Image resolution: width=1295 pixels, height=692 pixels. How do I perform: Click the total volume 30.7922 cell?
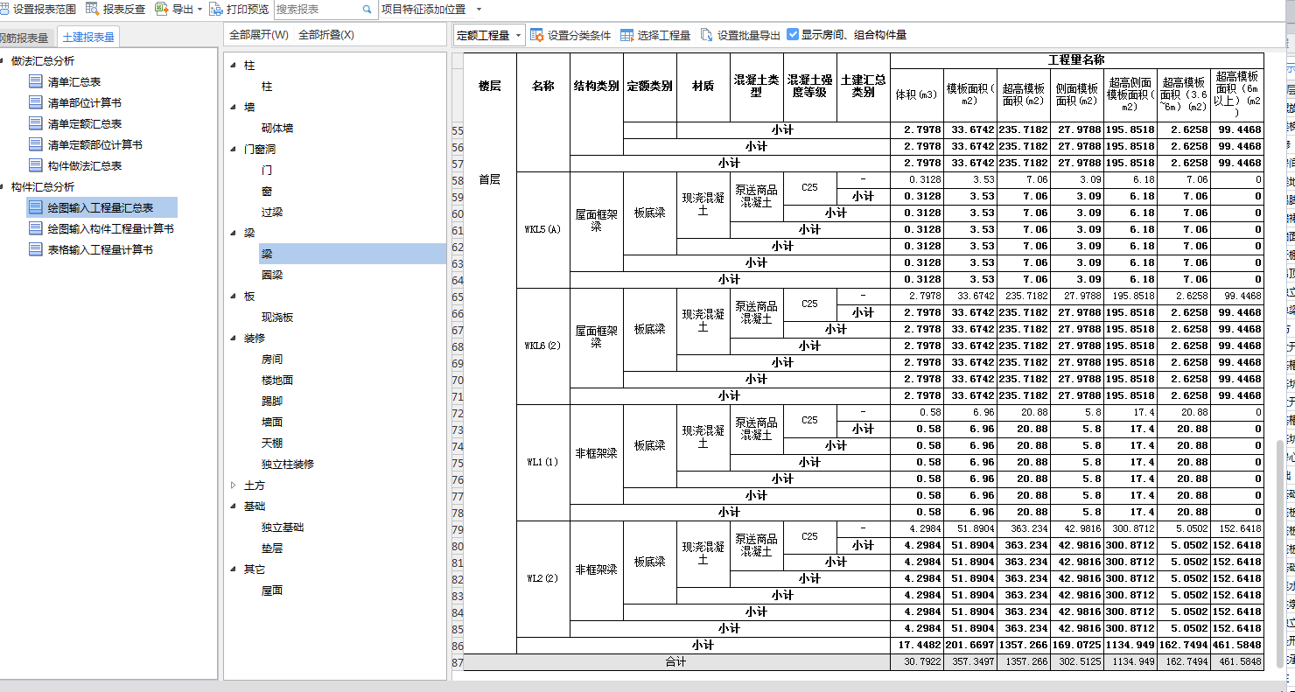[x=917, y=662]
